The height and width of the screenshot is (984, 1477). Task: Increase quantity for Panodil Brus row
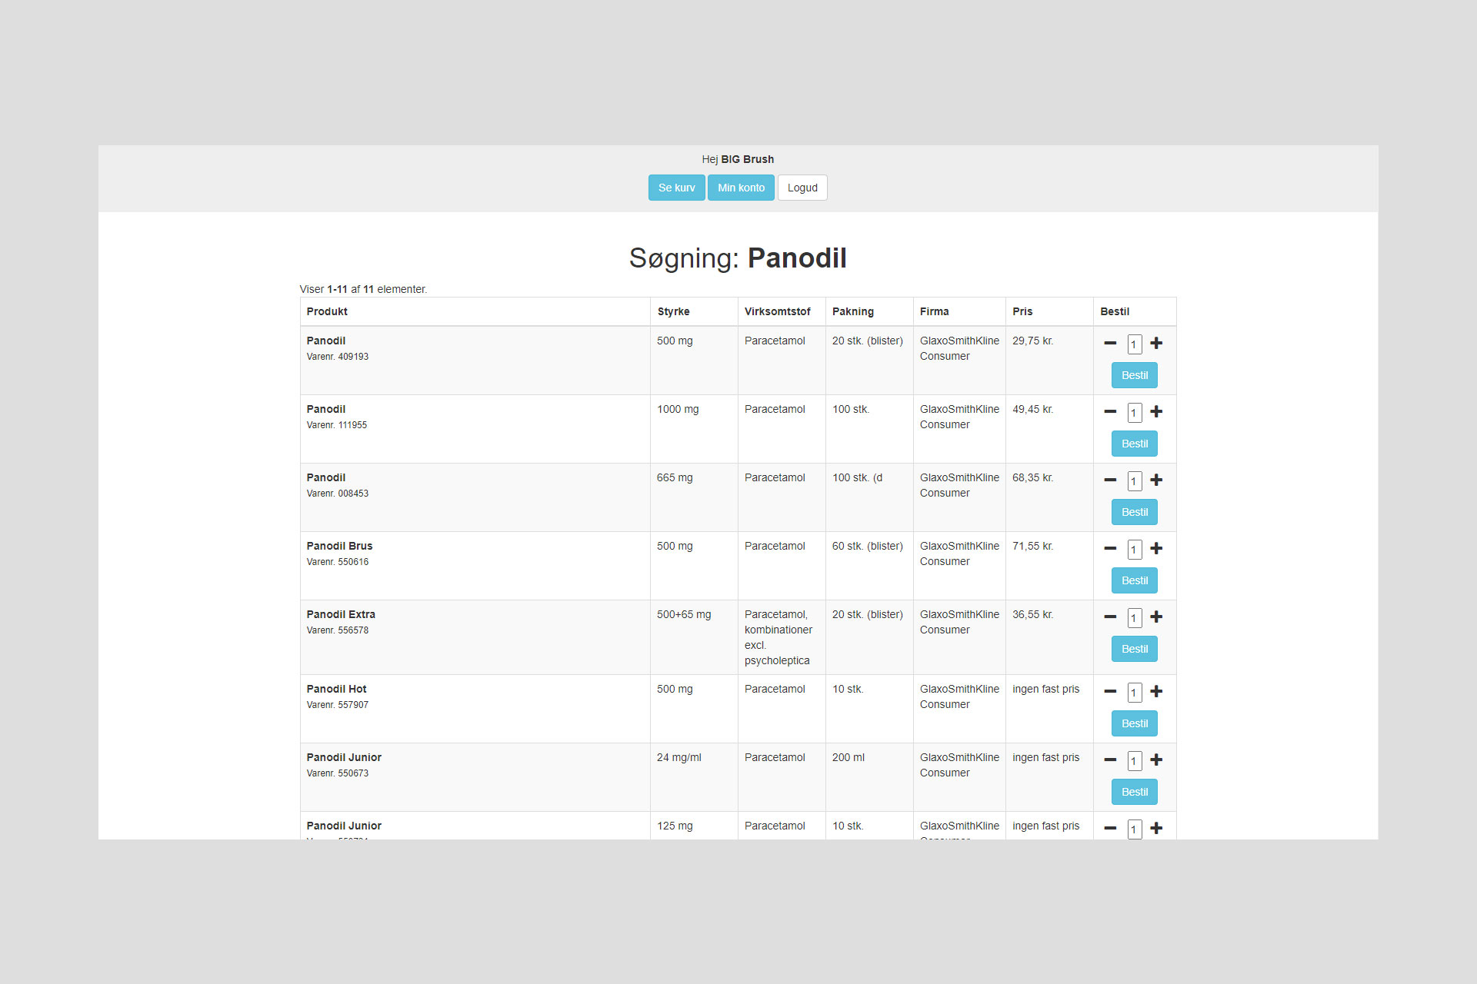click(x=1156, y=548)
